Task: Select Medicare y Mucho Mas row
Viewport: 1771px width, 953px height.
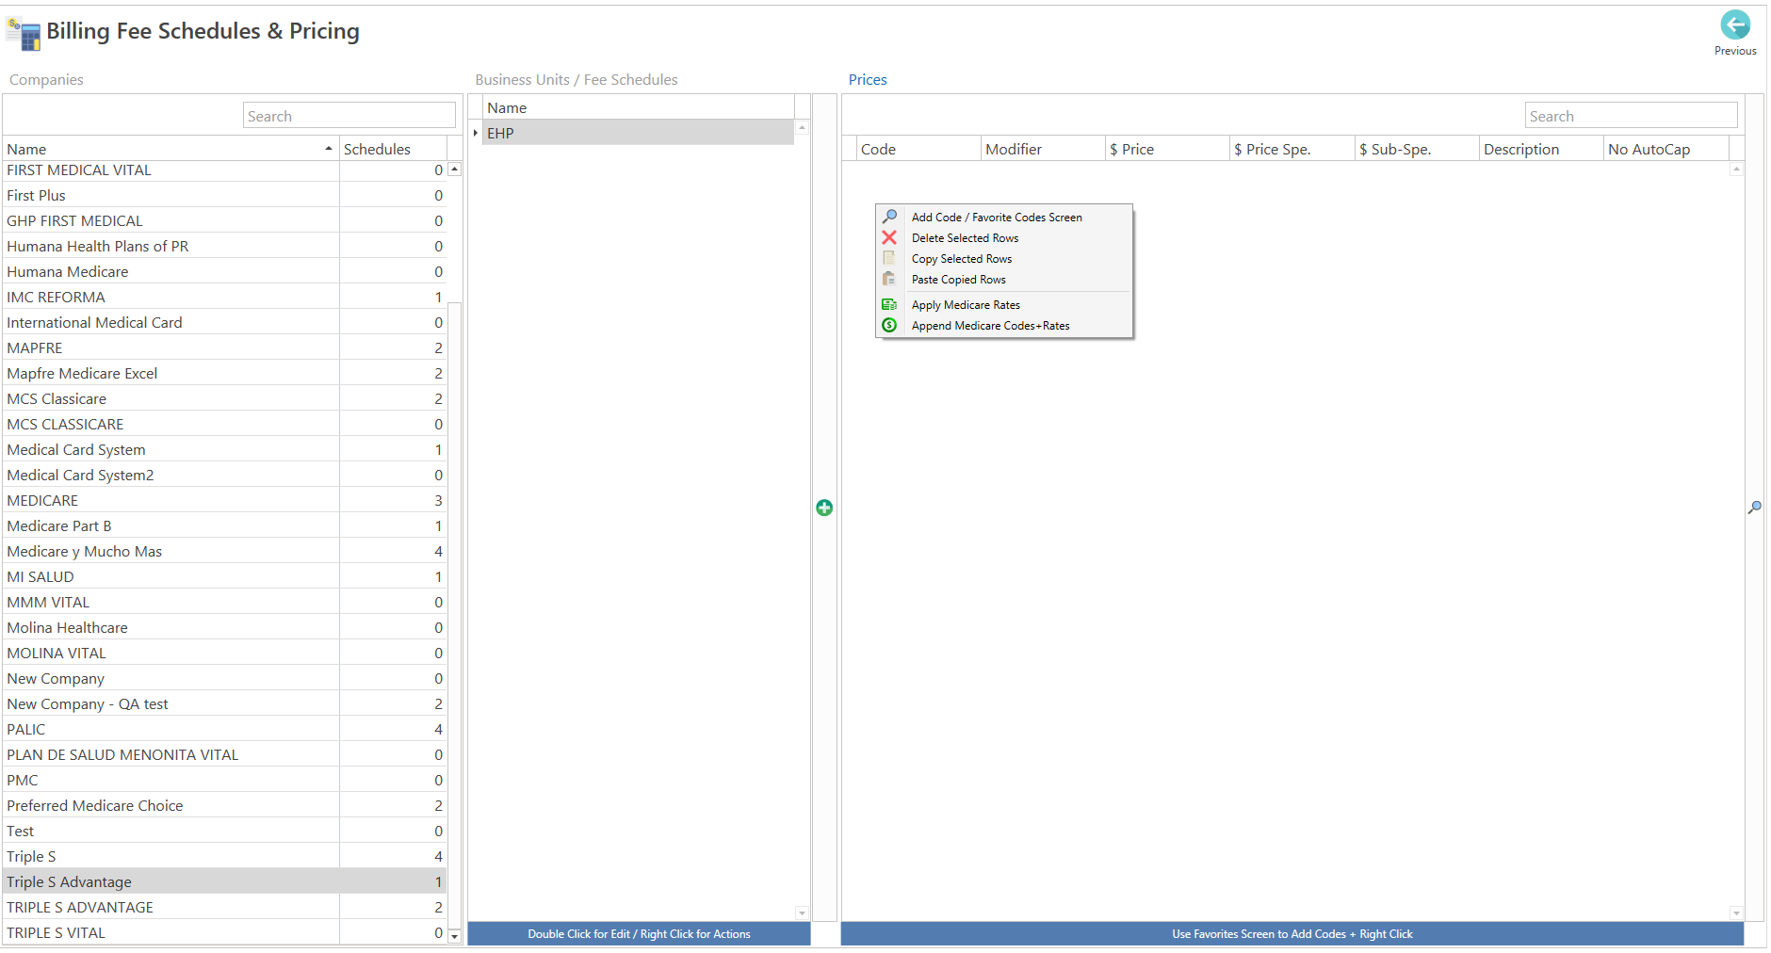Action: 224,551
